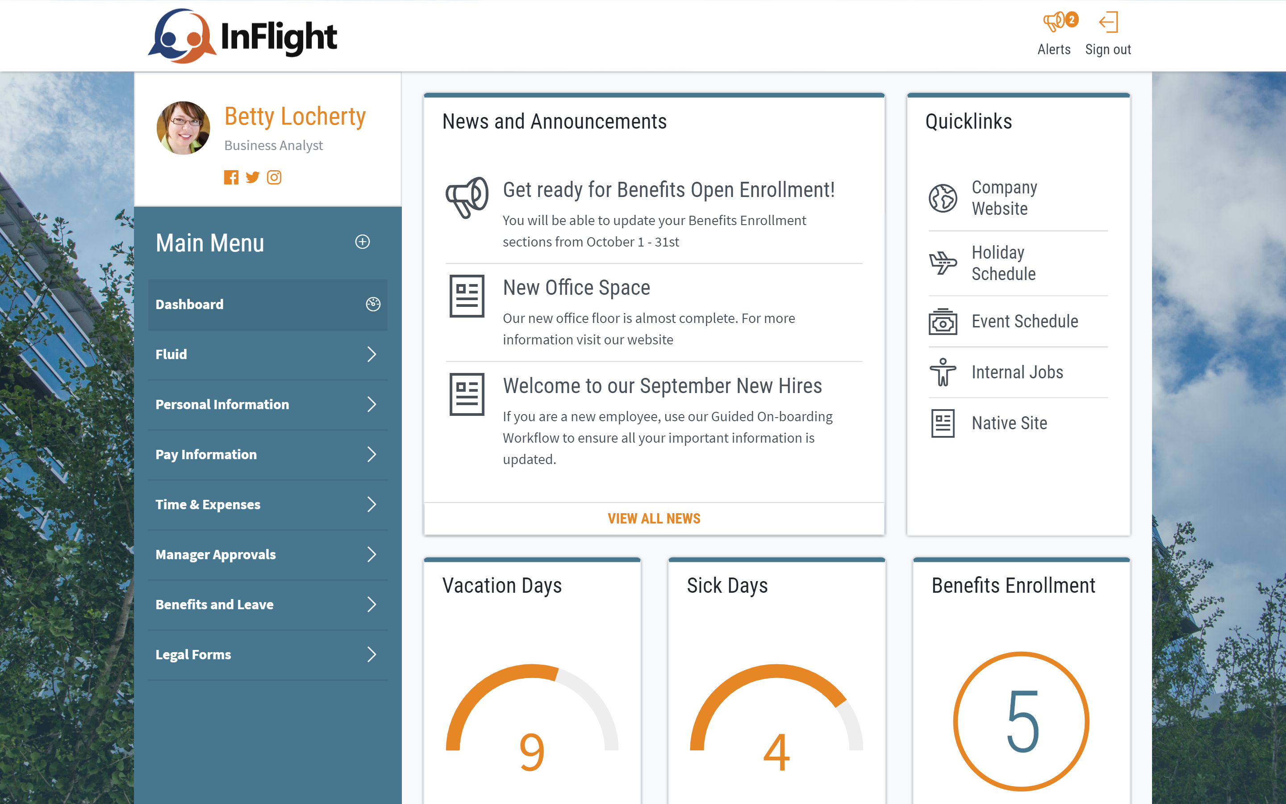Open the Alerts megaphone icon
This screenshot has height=804, width=1286.
click(1053, 22)
